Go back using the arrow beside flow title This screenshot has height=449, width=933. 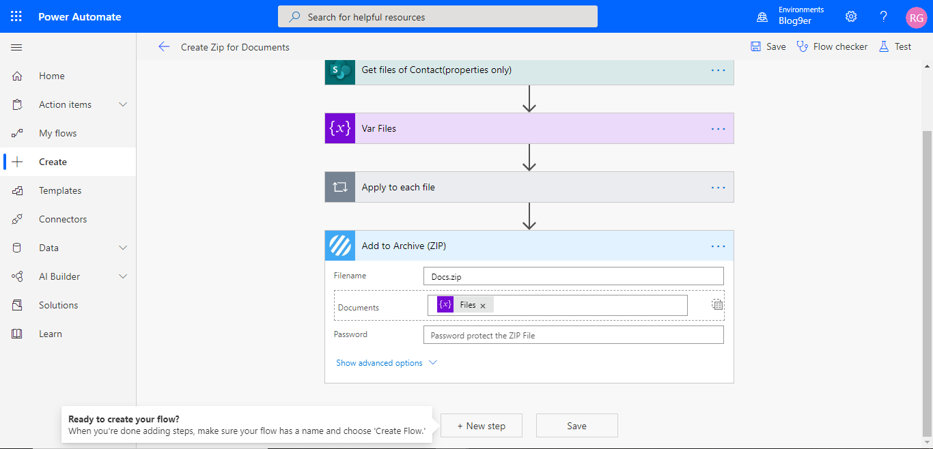point(164,46)
